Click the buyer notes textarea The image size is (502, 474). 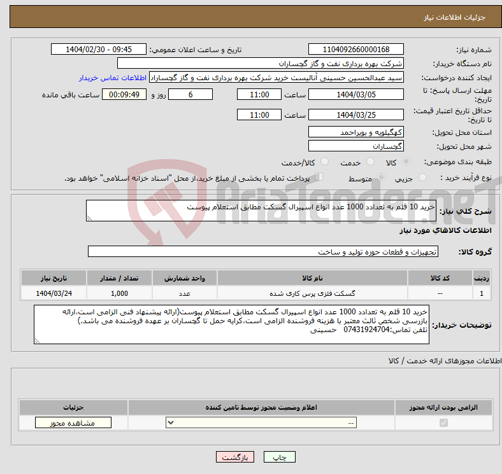click(231, 324)
